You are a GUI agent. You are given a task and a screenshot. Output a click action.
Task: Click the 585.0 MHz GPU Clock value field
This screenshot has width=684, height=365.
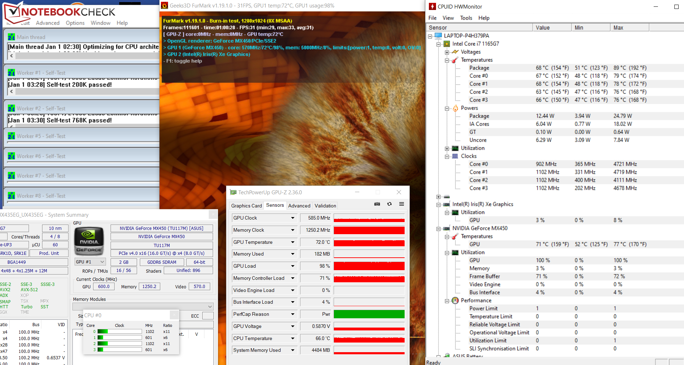click(x=315, y=218)
